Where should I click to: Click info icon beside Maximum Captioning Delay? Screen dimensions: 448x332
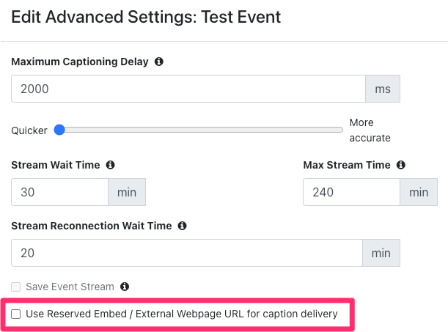(x=159, y=62)
